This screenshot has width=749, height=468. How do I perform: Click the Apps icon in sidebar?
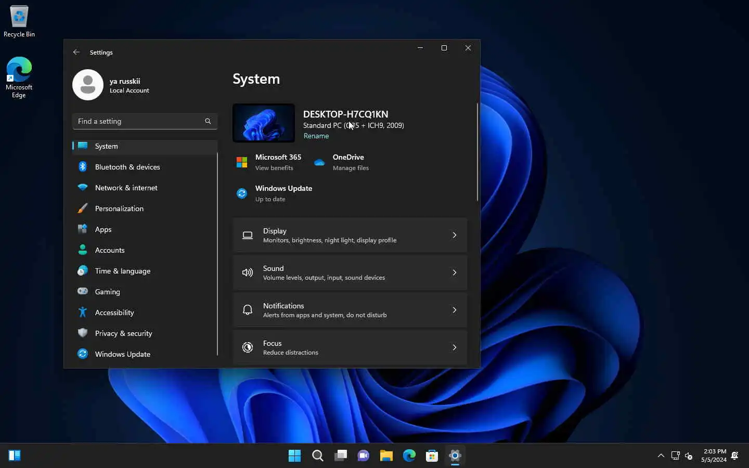(x=82, y=229)
